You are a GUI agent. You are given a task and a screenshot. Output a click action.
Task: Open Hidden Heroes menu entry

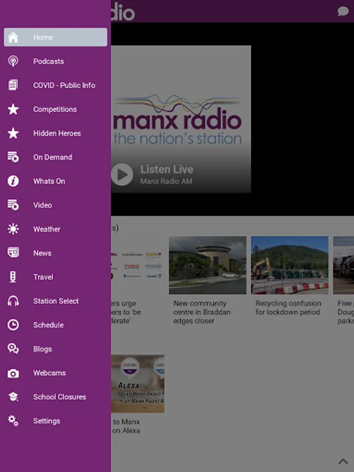[56, 133]
